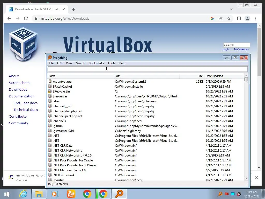This screenshot has width=265, height=199.
Task: Bookmark this page with star icon
Action: click(229, 18)
